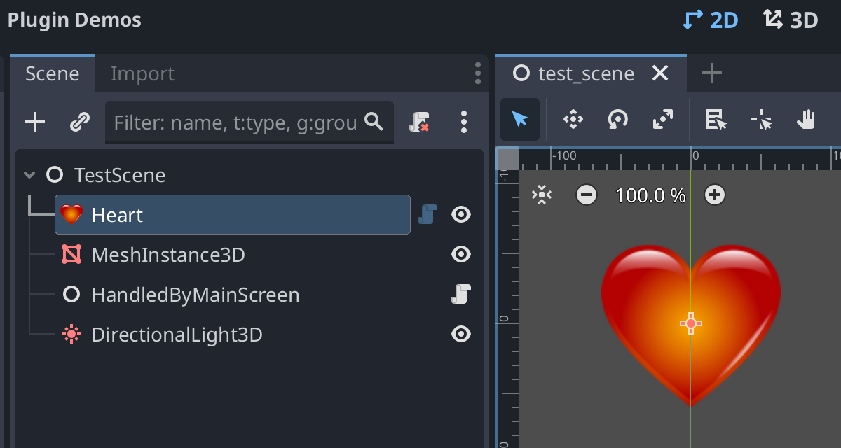
Task: Enable the Pan Mode hand tool
Action: [807, 120]
